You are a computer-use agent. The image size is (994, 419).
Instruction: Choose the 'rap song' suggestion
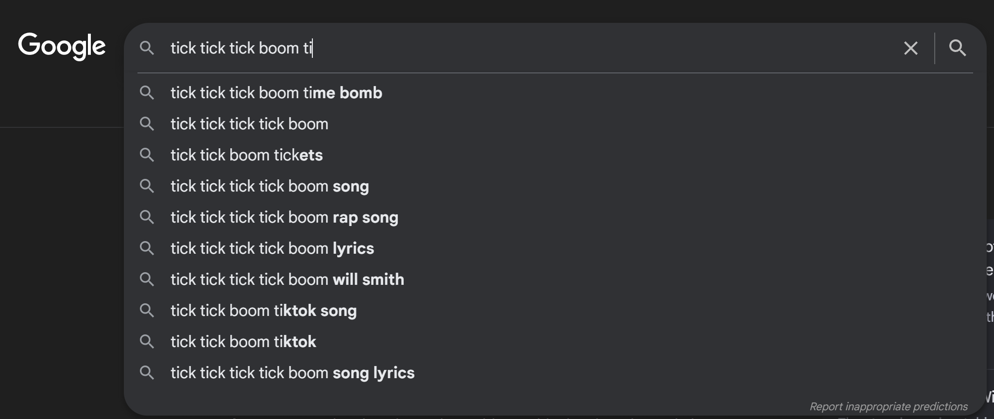[x=284, y=217]
